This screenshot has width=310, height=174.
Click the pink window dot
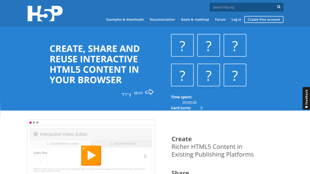point(30,122)
